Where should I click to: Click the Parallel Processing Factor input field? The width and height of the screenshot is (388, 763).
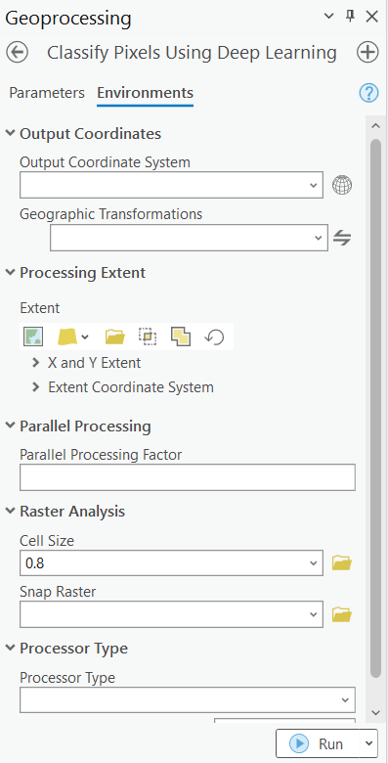(188, 477)
